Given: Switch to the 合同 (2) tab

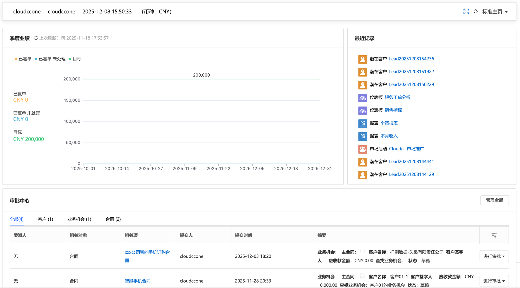Looking at the screenshot, I should coord(113,219).
